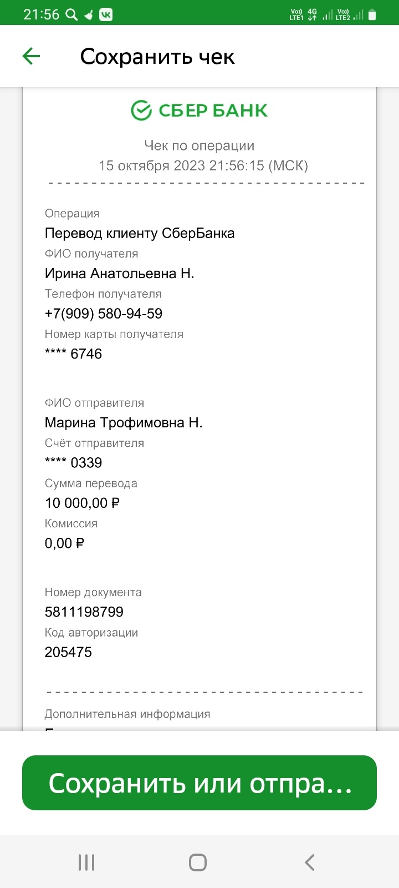Viewport: 399px width, 888px height.
Task: Tap the Sberbank logo checkmark icon
Action: [x=141, y=110]
